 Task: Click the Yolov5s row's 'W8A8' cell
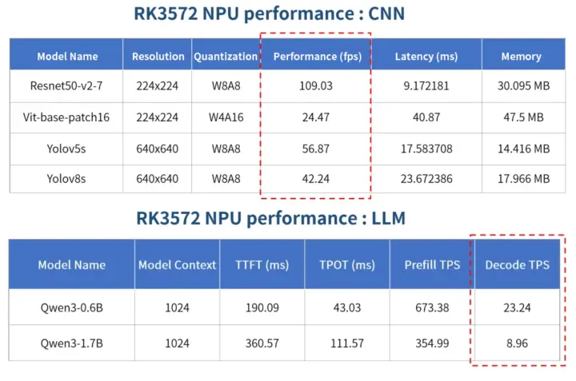tap(226, 149)
